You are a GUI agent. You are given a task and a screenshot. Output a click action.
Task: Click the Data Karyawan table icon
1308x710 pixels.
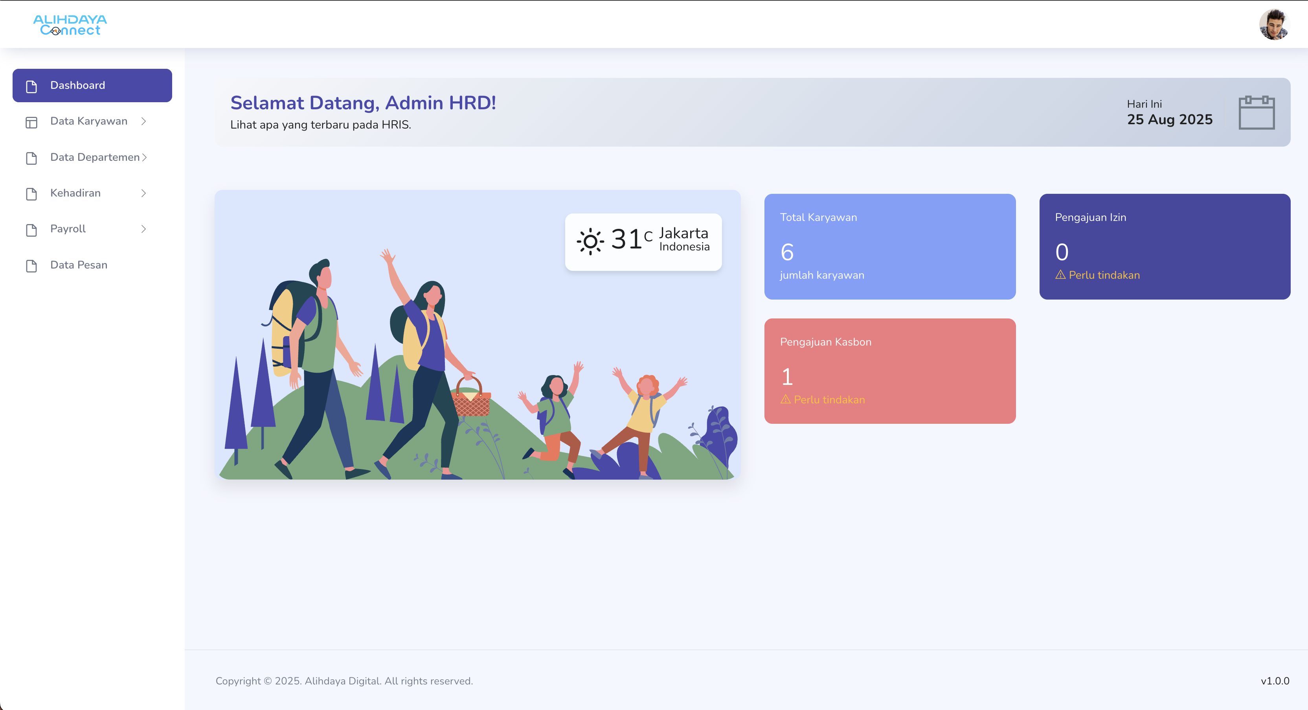tap(31, 122)
